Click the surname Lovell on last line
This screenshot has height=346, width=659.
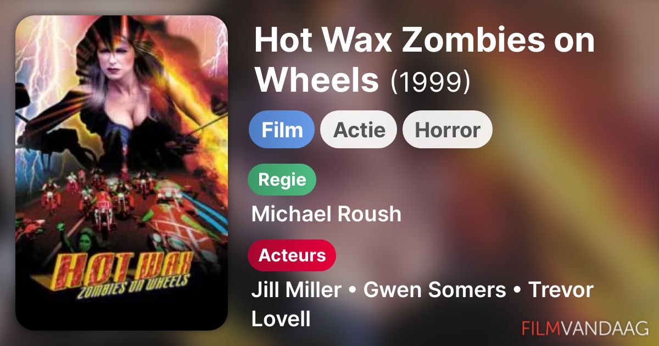pos(281,319)
